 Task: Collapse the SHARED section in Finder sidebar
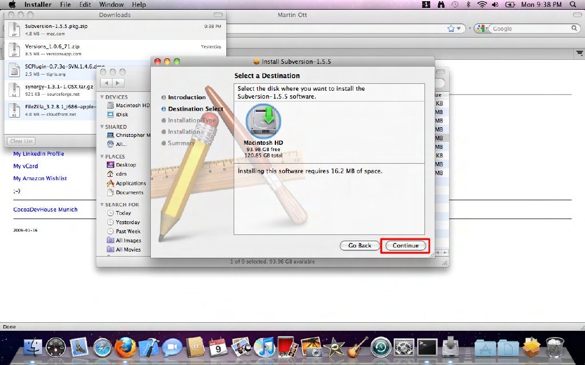pyautogui.click(x=102, y=127)
